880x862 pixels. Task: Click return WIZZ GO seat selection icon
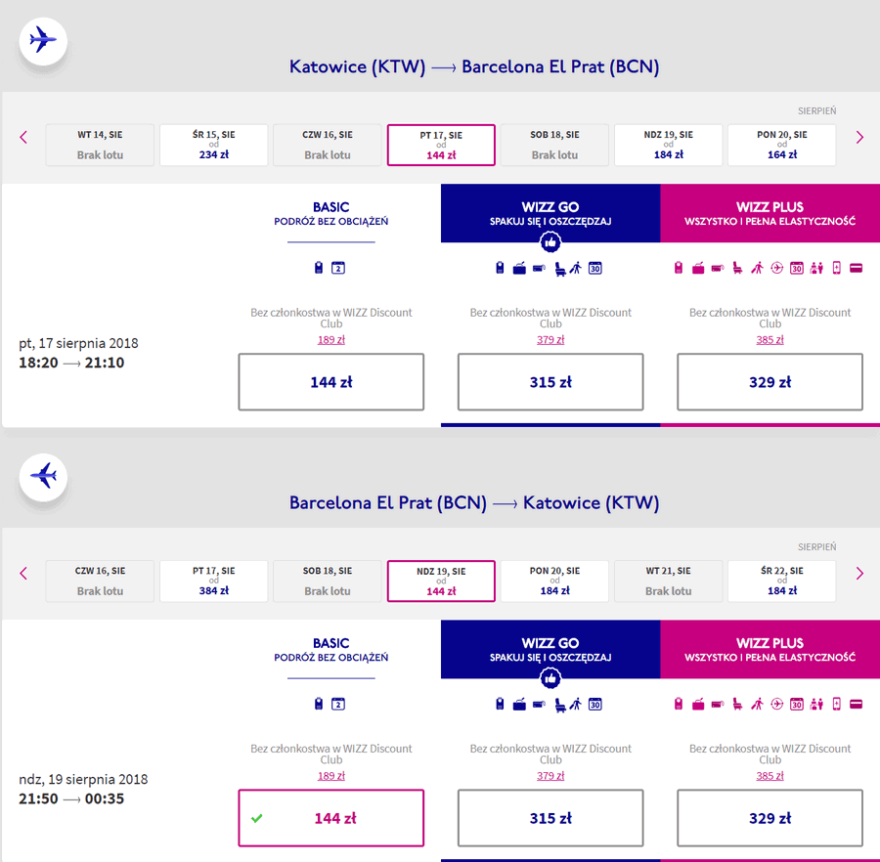click(560, 705)
